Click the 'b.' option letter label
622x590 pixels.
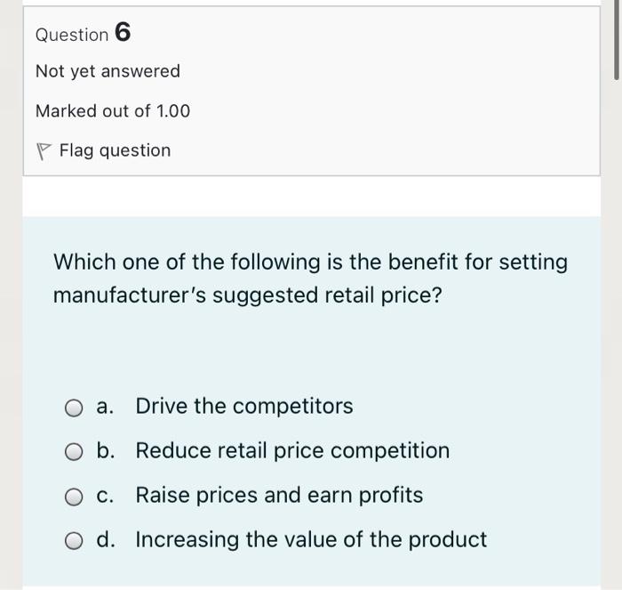click(x=106, y=451)
